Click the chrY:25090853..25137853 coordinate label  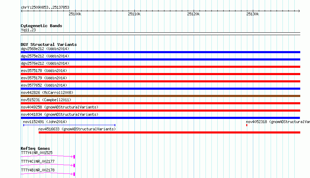point(45,8)
